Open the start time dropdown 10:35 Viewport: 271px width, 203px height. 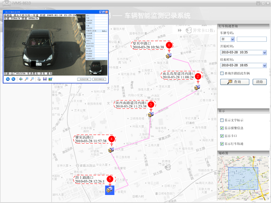pyautogui.click(x=264, y=52)
